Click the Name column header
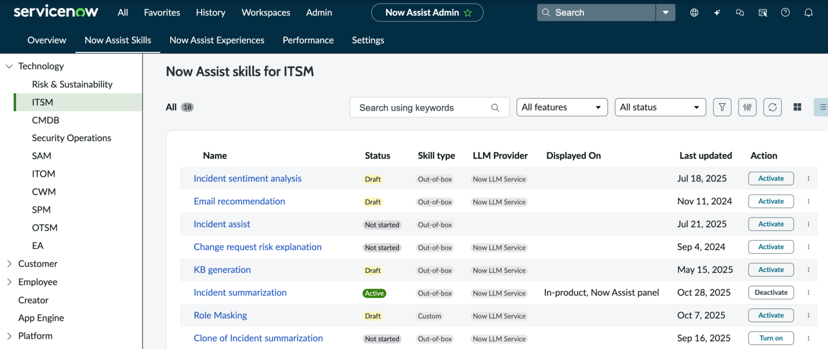The width and height of the screenshot is (828, 349). pos(215,156)
